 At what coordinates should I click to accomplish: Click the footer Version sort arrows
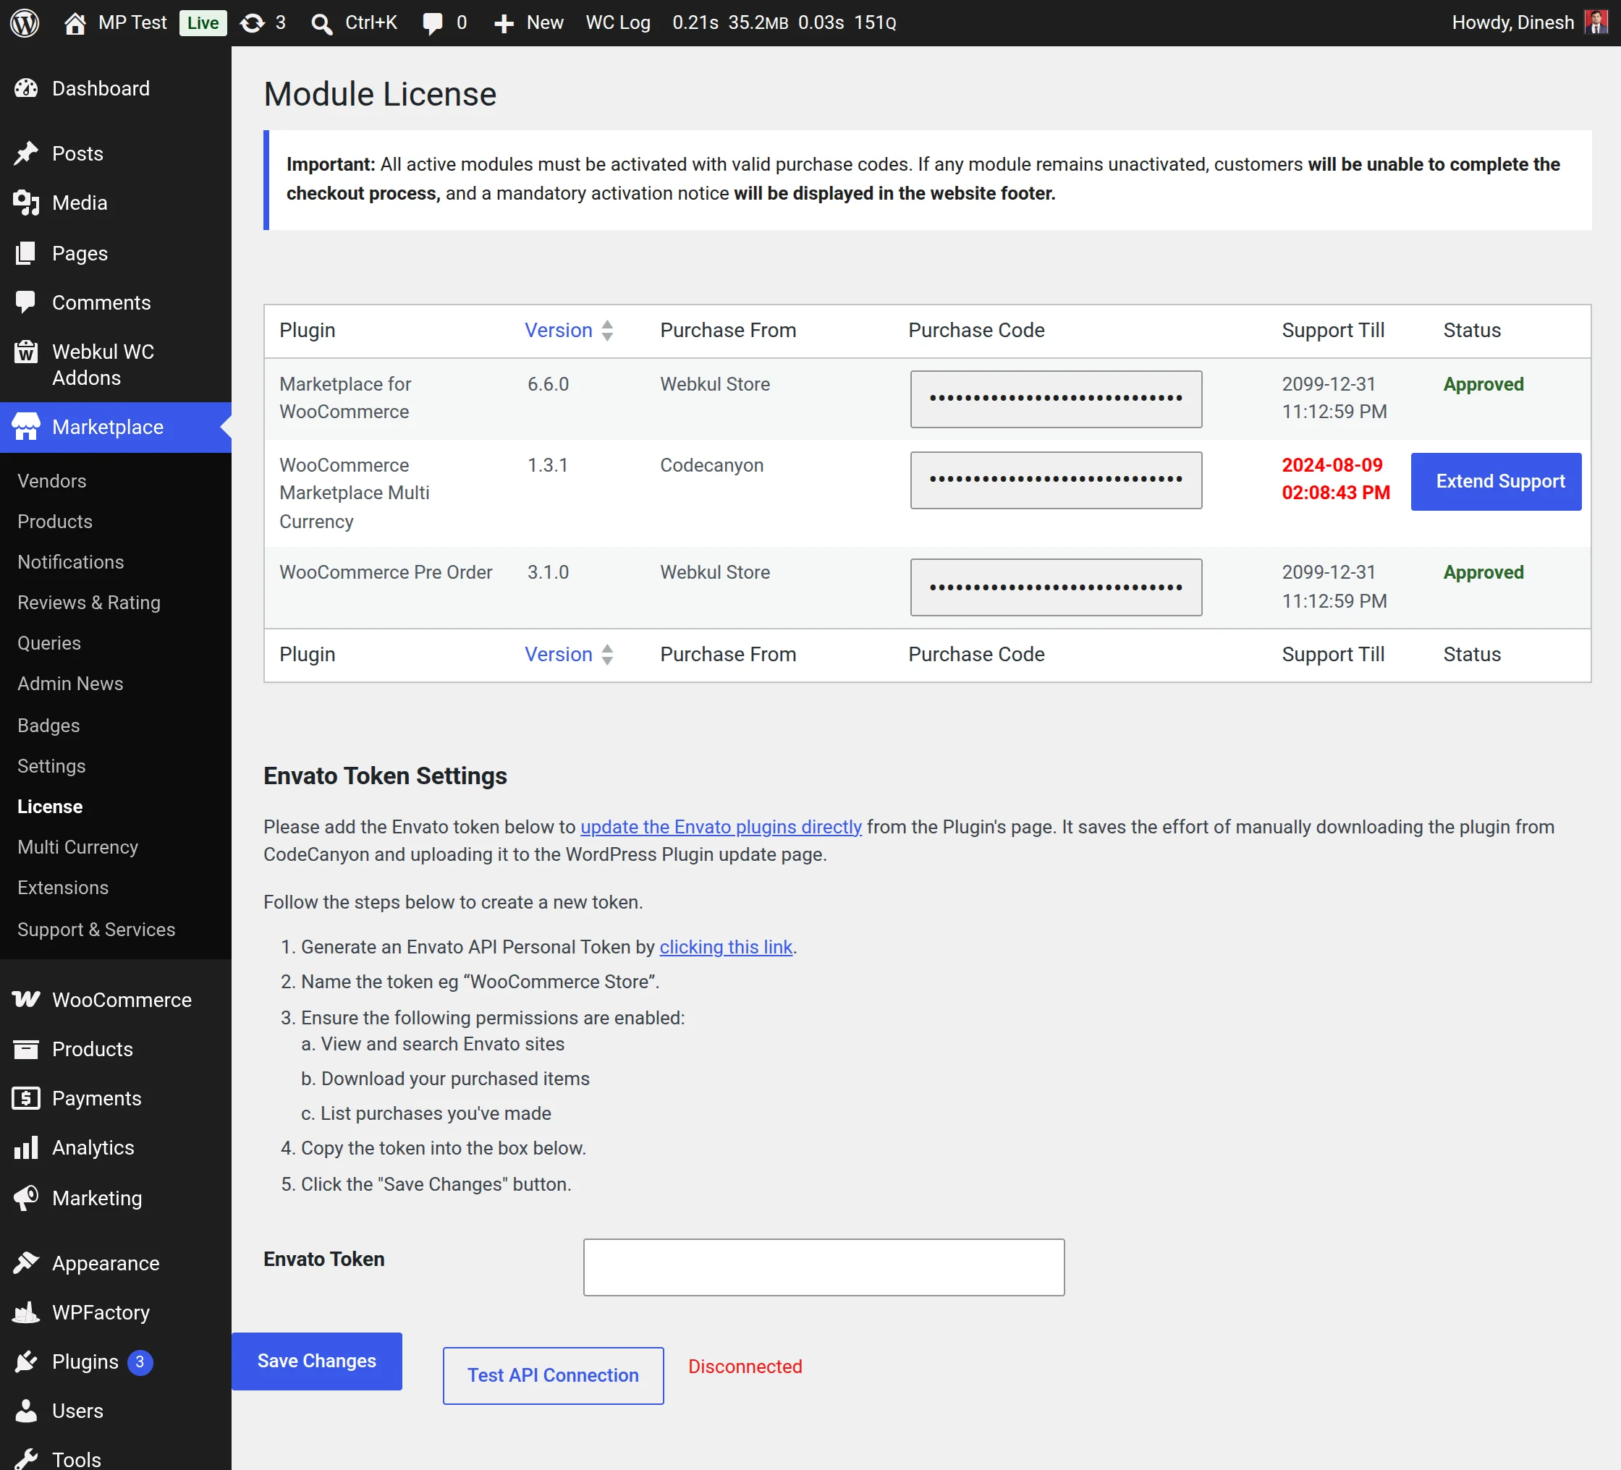tap(607, 654)
